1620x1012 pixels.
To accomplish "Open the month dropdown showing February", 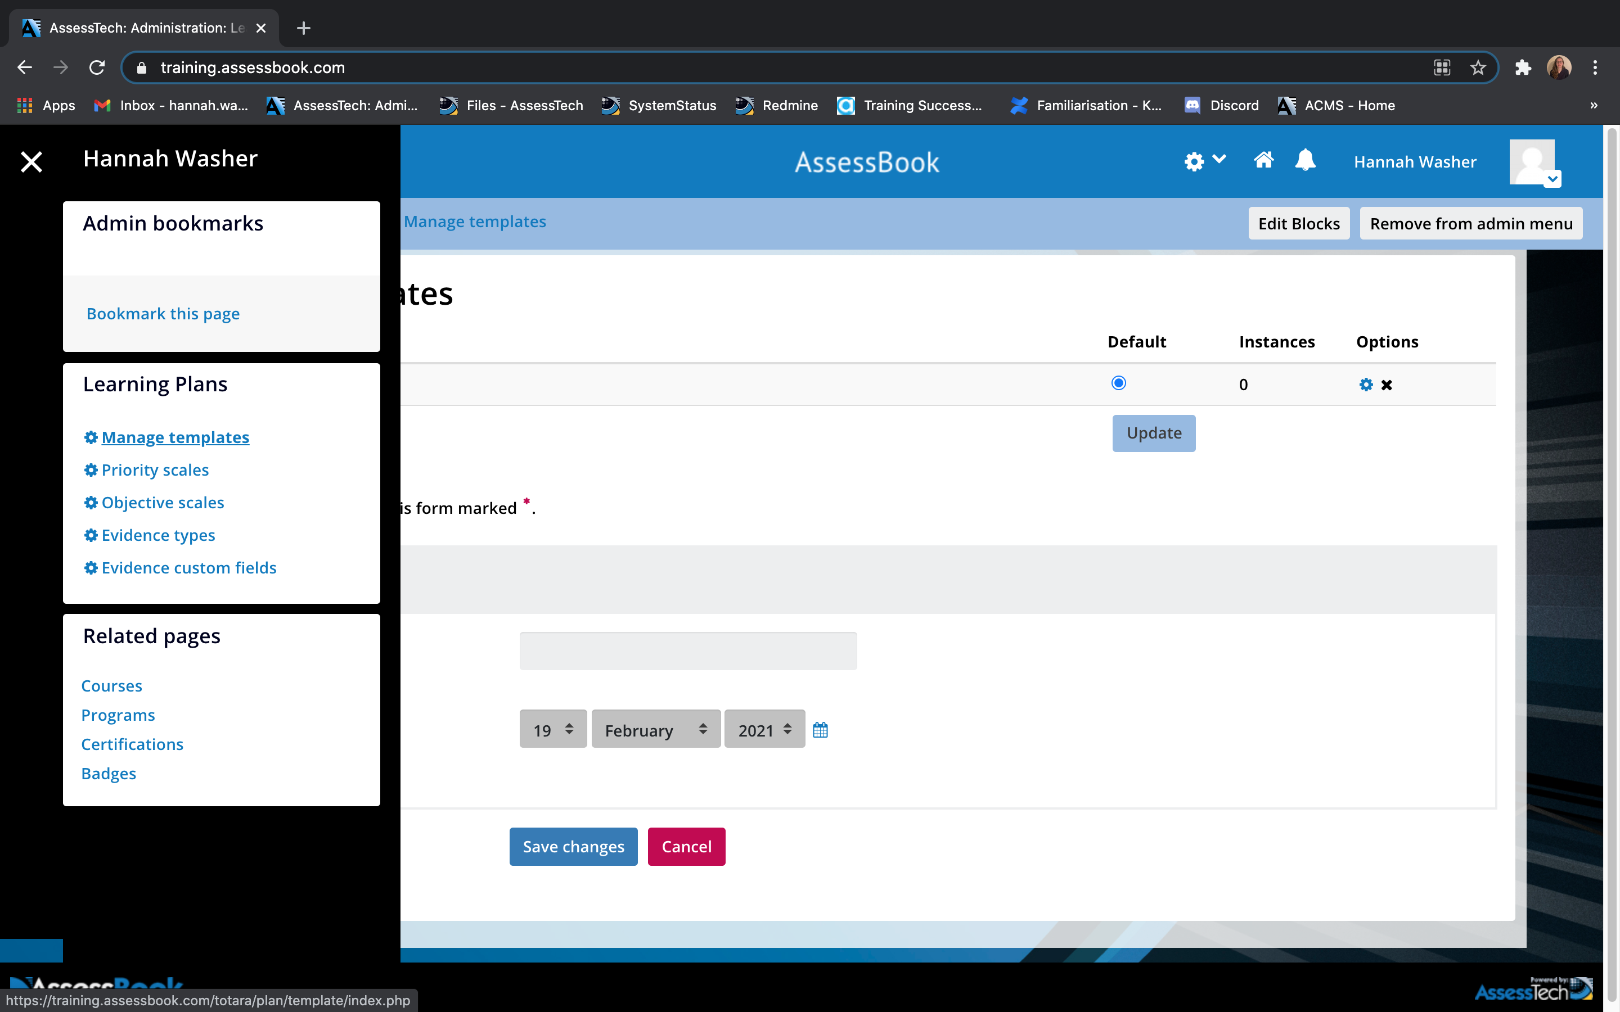I will (x=656, y=729).
